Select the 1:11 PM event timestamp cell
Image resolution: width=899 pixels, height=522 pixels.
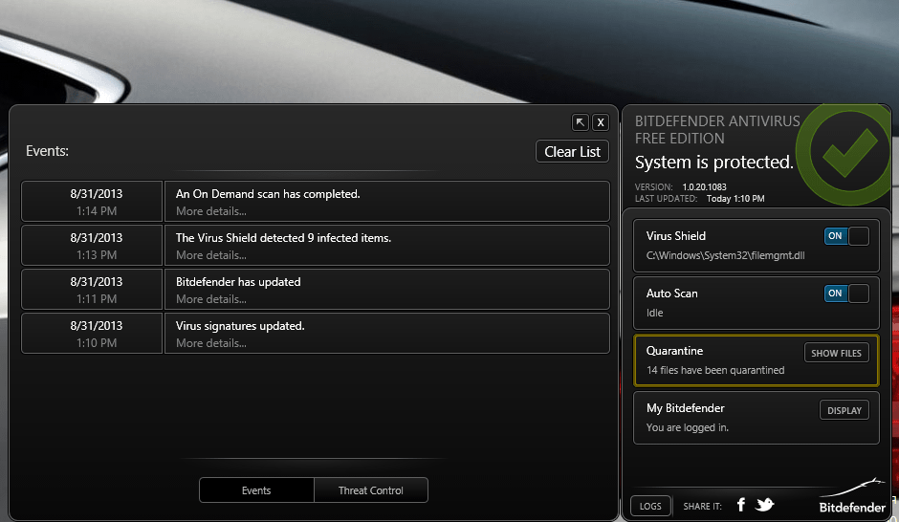[x=92, y=290]
